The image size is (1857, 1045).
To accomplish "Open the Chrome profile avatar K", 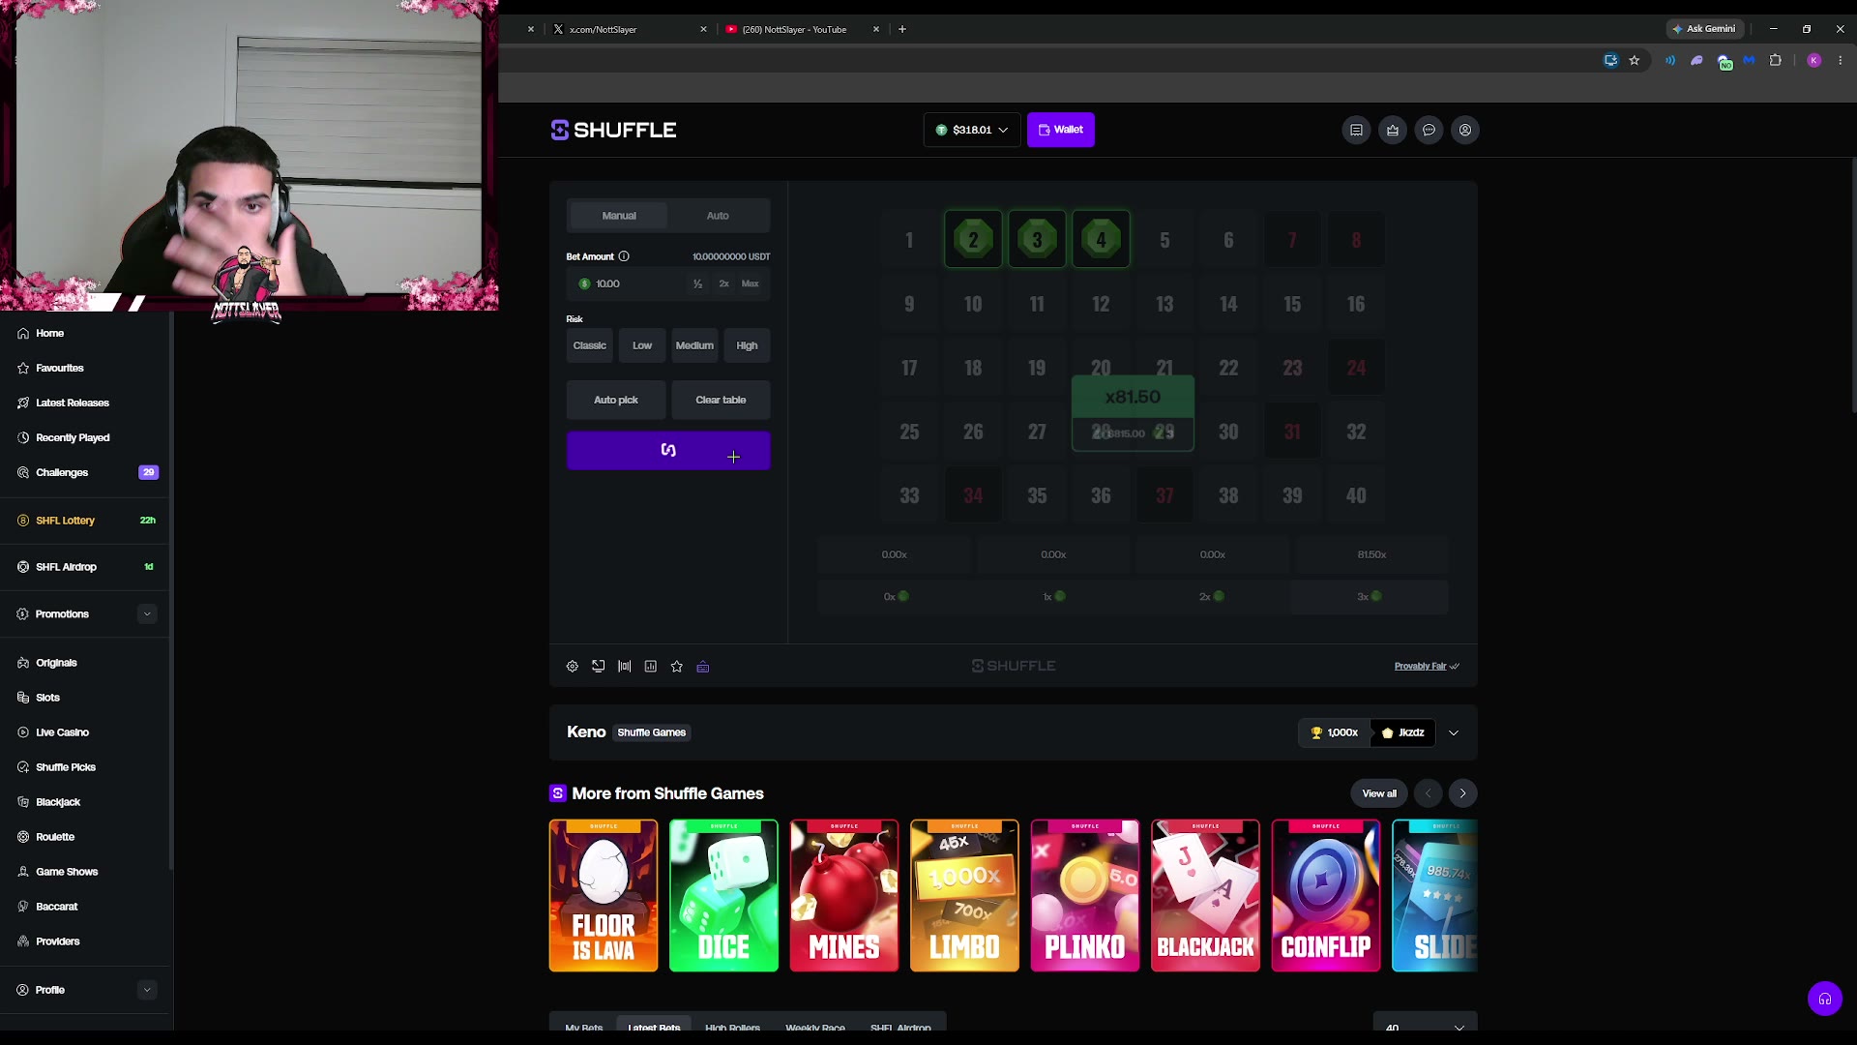I will (x=1814, y=60).
